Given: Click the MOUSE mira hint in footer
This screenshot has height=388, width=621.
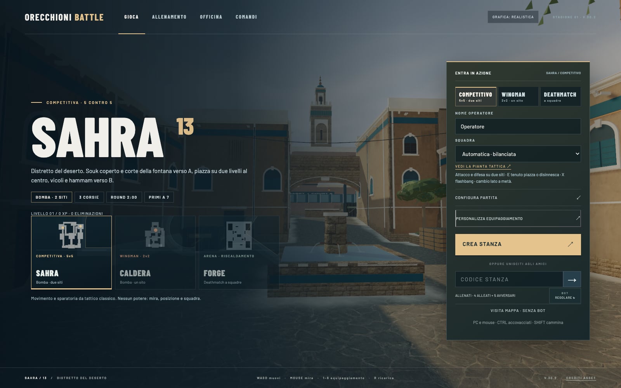Looking at the screenshot, I should 302,378.
